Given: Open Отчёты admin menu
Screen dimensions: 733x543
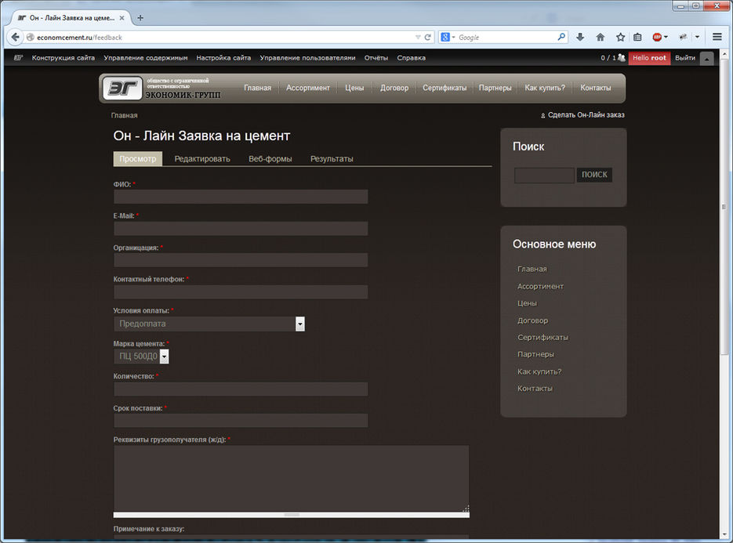Looking at the screenshot, I should click(376, 58).
